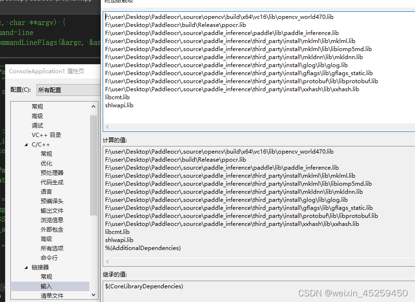The height and width of the screenshot is (302, 415).
Task: Click xxhash.lib line in edit box
Action: (232, 89)
